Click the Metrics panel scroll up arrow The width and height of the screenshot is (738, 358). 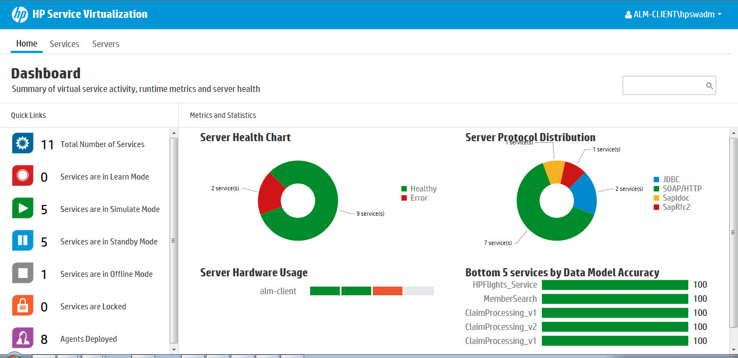(x=733, y=132)
